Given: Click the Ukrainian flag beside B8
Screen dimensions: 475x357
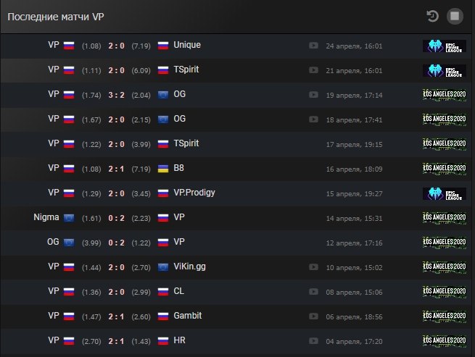Looking at the screenshot, I should 163,169.
